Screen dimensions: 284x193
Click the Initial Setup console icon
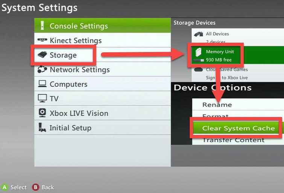point(42,127)
